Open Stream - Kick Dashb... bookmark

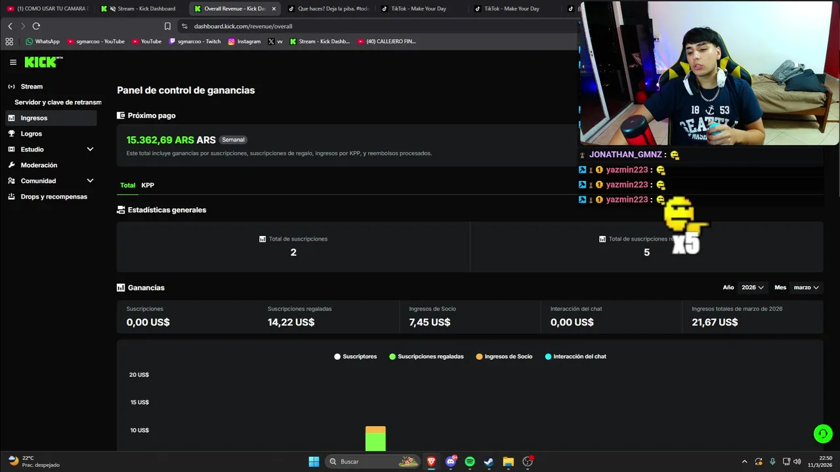pos(320,41)
